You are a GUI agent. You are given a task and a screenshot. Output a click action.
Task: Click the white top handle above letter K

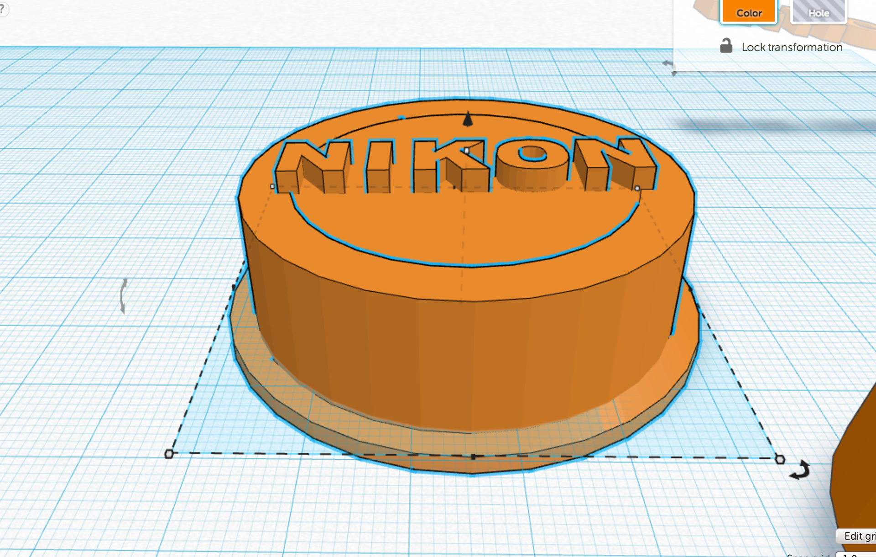[466, 151]
